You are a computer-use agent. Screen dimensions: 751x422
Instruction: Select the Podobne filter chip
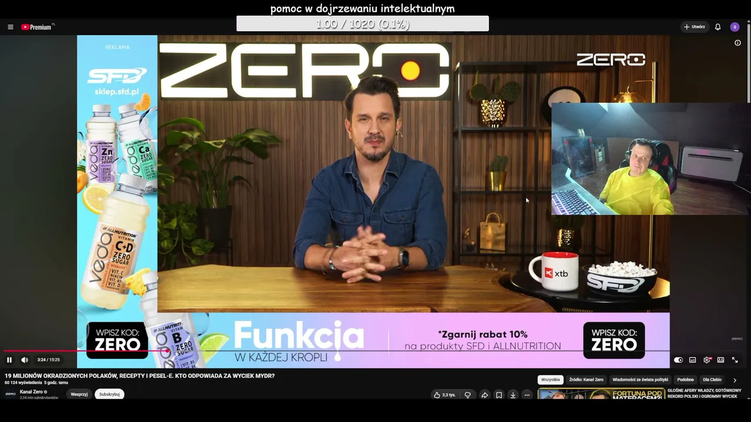685,380
